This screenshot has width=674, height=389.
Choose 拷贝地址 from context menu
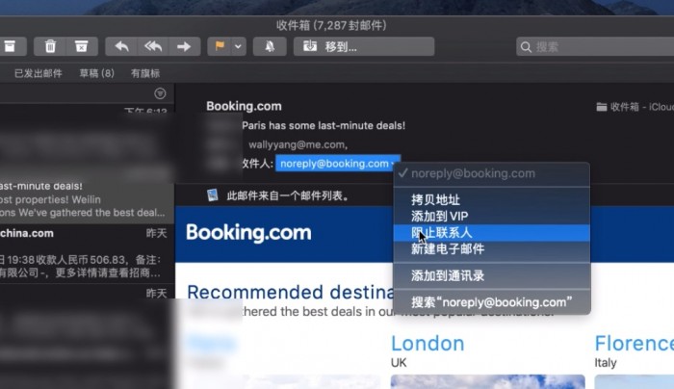(492, 199)
